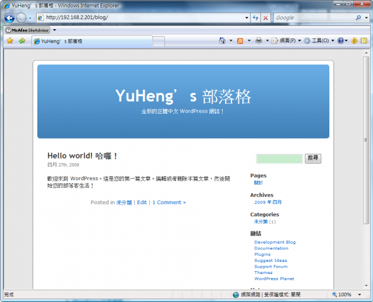Open a new blank tab
This screenshot has width=373, height=302.
click(x=159, y=41)
